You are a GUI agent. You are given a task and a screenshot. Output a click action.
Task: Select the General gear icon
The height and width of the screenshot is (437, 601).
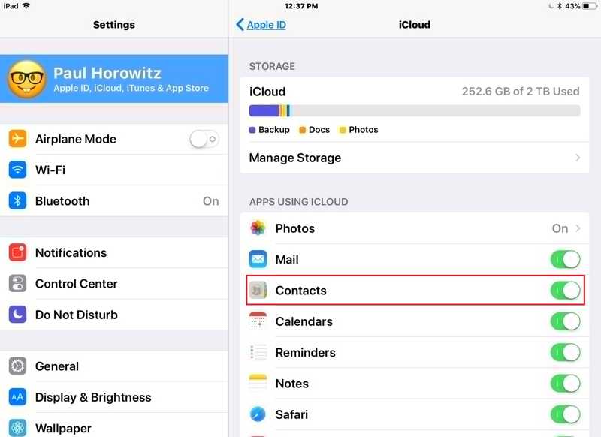(x=17, y=366)
